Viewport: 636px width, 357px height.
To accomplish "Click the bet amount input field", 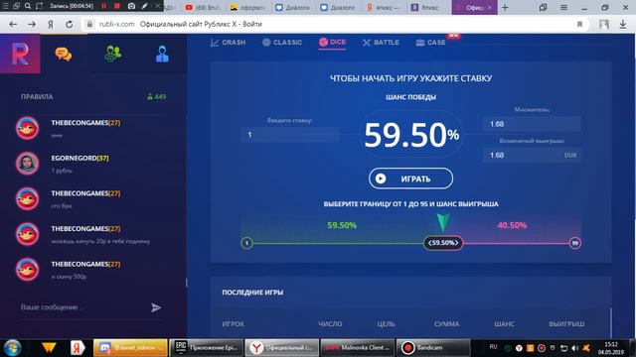I will (x=289, y=135).
